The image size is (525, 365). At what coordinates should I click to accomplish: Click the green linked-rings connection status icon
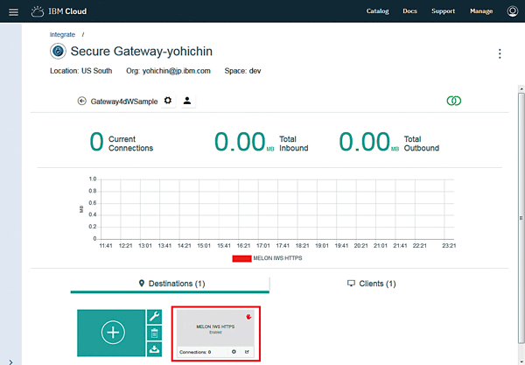453,101
